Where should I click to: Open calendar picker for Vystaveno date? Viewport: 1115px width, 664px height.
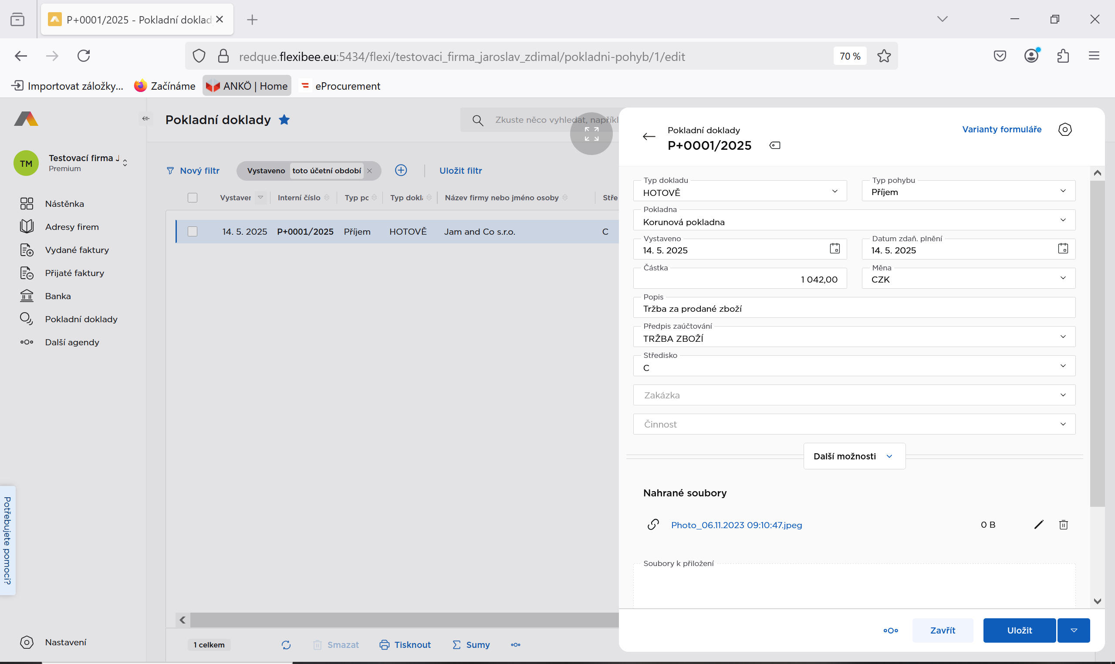[835, 249]
